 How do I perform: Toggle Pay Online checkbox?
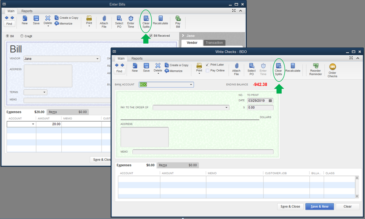[x=208, y=70]
